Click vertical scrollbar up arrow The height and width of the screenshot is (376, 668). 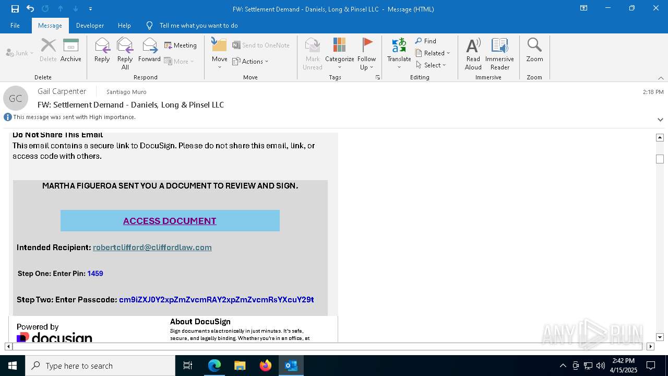tap(660, 137)
